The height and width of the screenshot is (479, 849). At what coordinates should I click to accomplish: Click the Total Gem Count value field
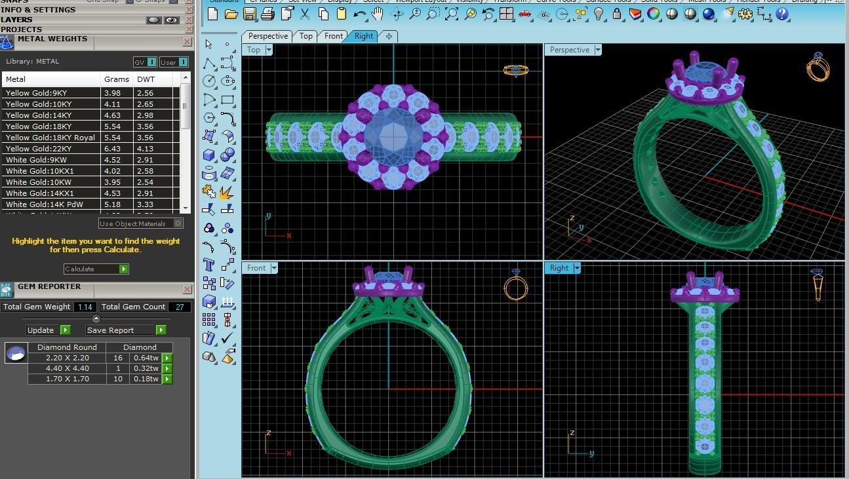tap(180, 307)
